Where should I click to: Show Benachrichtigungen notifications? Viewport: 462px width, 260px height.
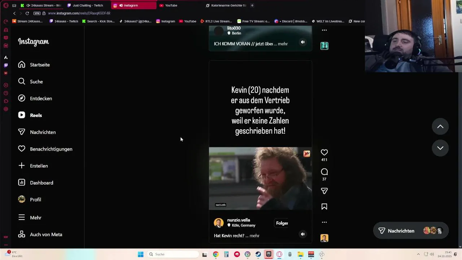click(x=45, y=149)
